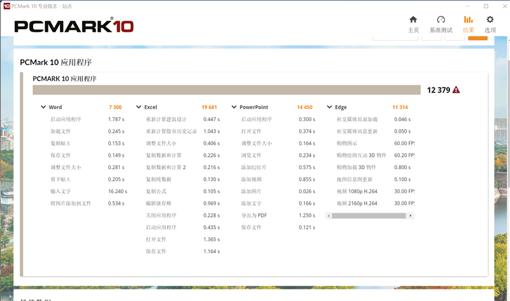Click the Edge list horizontal scrollbar thumb
The image size is (510, 301).
369,216
